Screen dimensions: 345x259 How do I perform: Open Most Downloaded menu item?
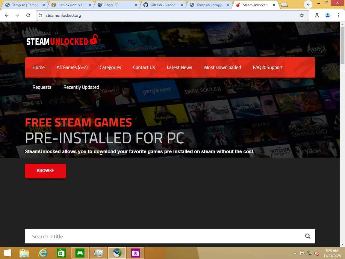click(223, 67)
